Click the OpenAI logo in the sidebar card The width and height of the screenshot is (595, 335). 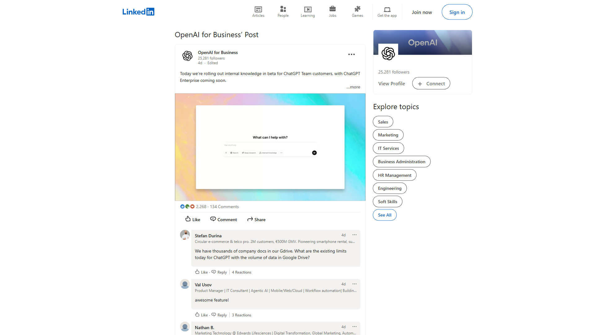388,54
